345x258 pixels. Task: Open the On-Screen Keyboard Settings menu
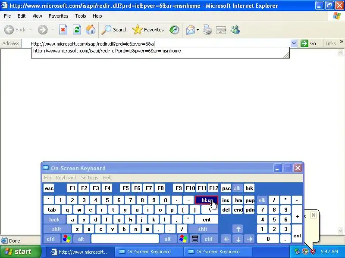(x=90, y=178)
